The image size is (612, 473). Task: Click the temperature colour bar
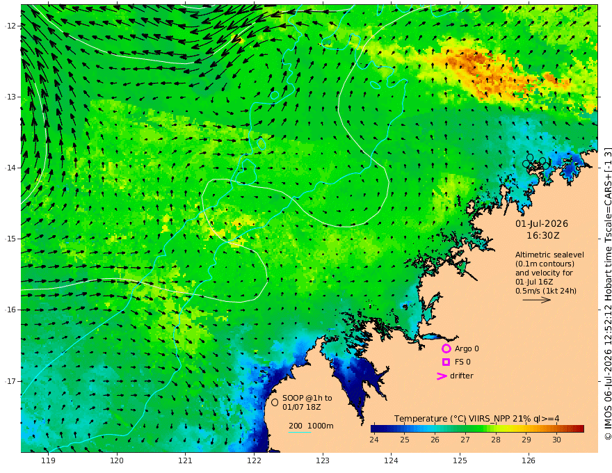click(x=477, y=429)
